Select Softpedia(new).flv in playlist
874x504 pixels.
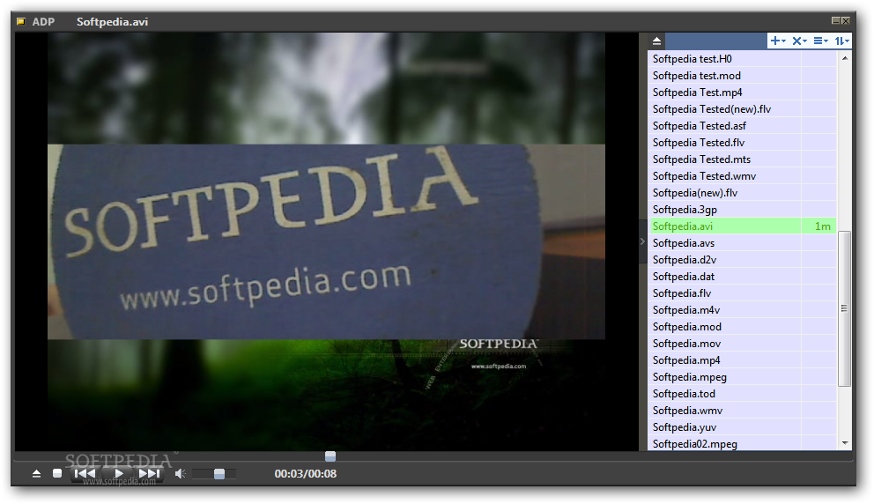coord(741,192)
